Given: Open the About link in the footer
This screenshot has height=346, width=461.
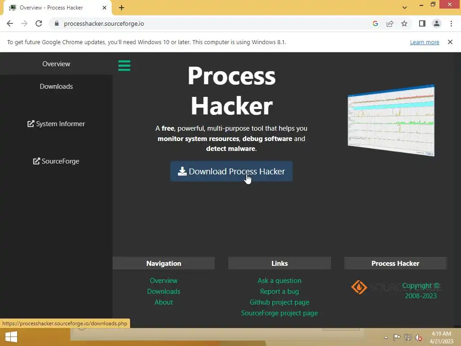Looking at the screenshot, I should (163, 302).
